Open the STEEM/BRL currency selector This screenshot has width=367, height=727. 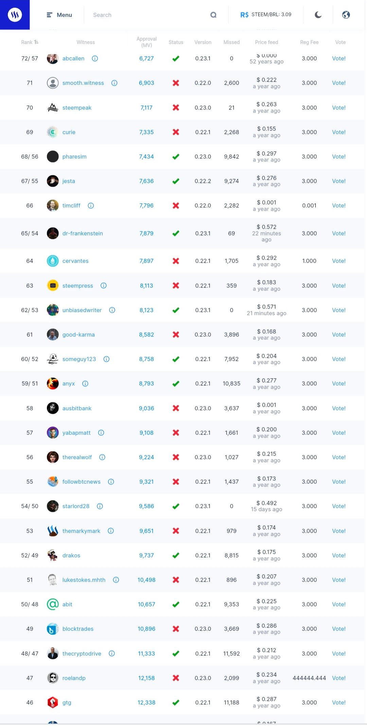[x=266, y=15]
